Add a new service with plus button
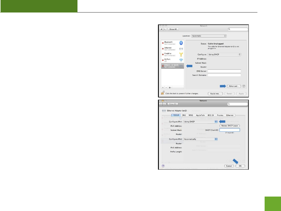The height and width of the screenshot is (211, 281). tap(163, 87)
